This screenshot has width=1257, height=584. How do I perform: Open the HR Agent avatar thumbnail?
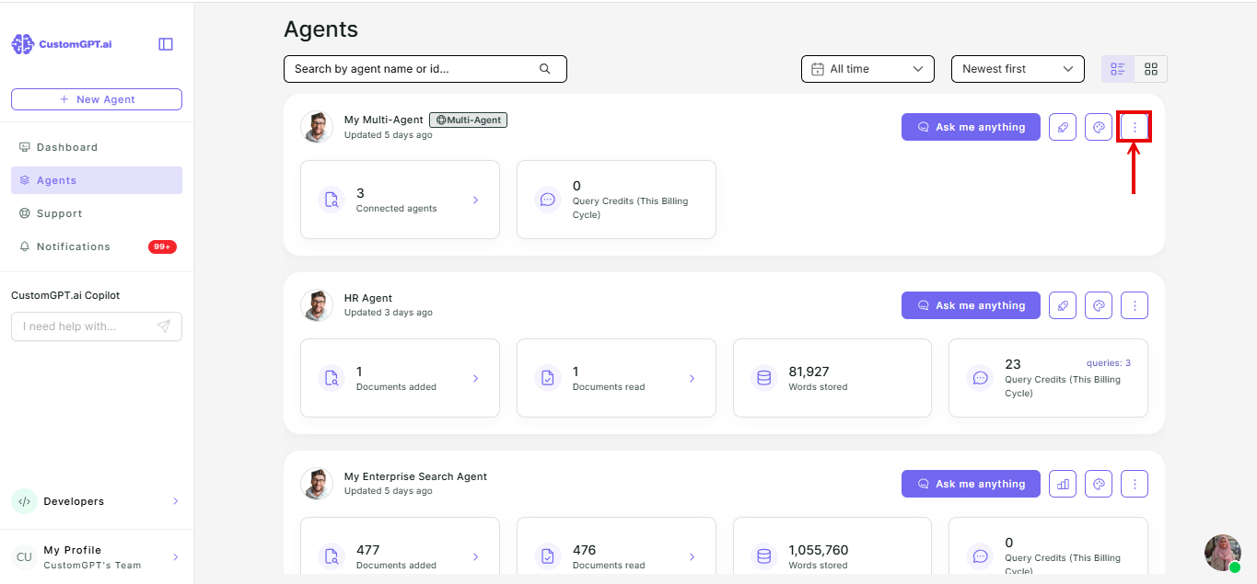tap(317, 305)
